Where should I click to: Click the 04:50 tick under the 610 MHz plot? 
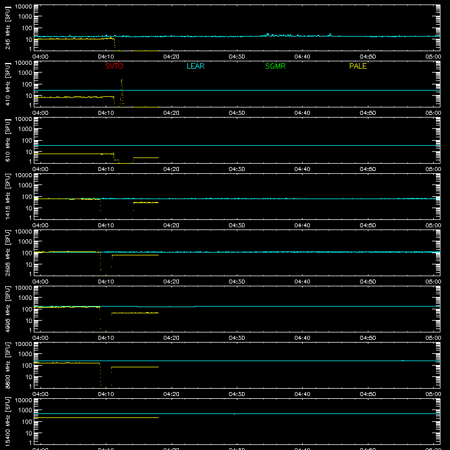[368, 169]
